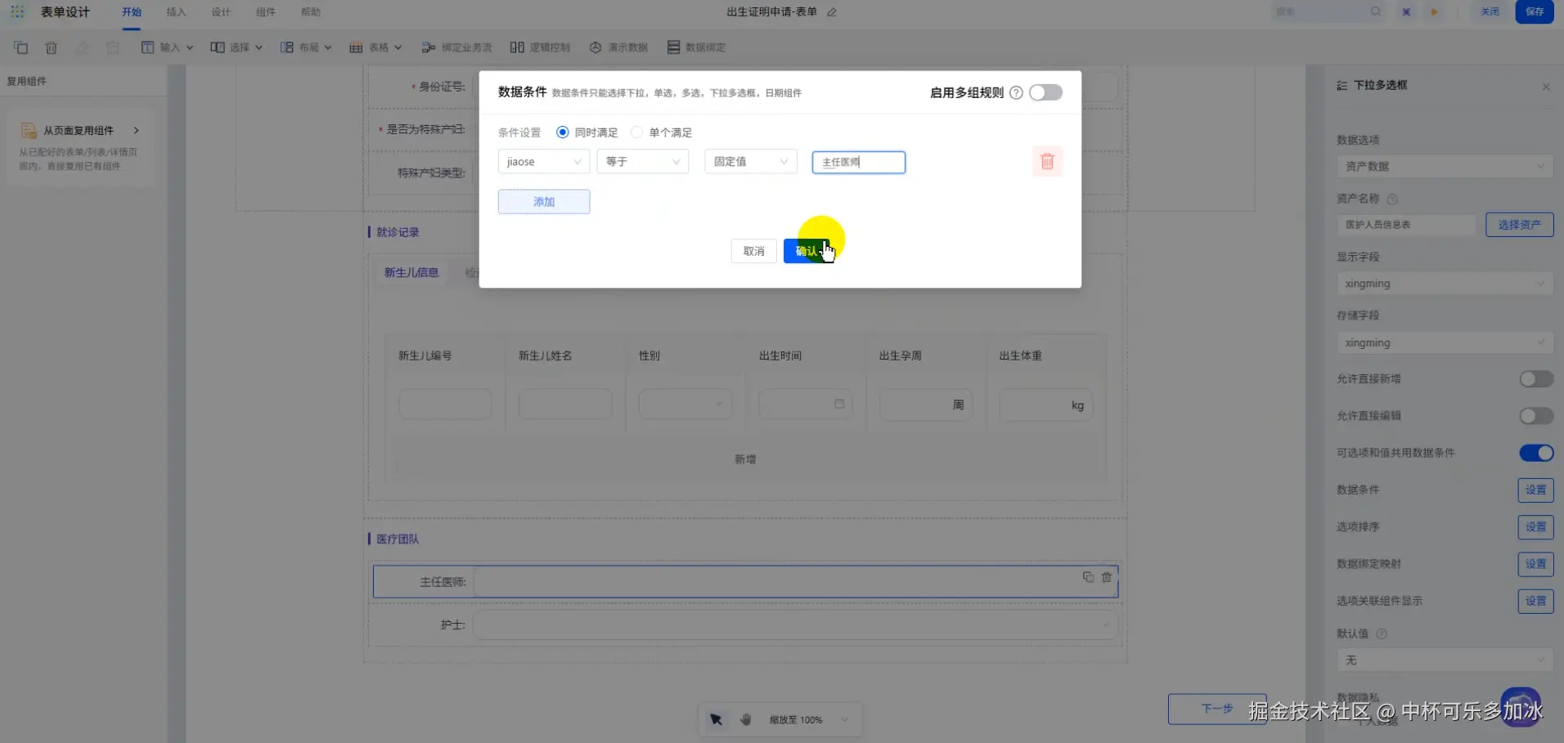The height and width of the screenshot is (743, 1564).
Task: Click the reuse component page icon
Action: tap(29, 131)
